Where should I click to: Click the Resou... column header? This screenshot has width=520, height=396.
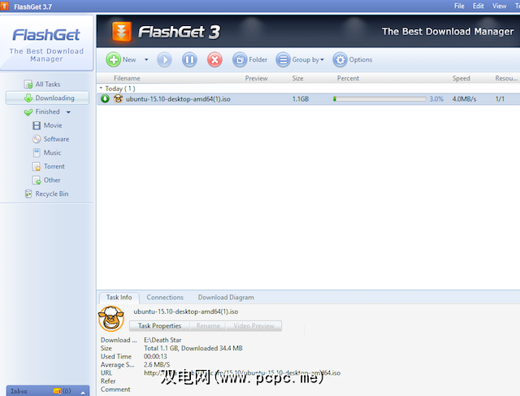pyautogui.click(x=506, y=78)
